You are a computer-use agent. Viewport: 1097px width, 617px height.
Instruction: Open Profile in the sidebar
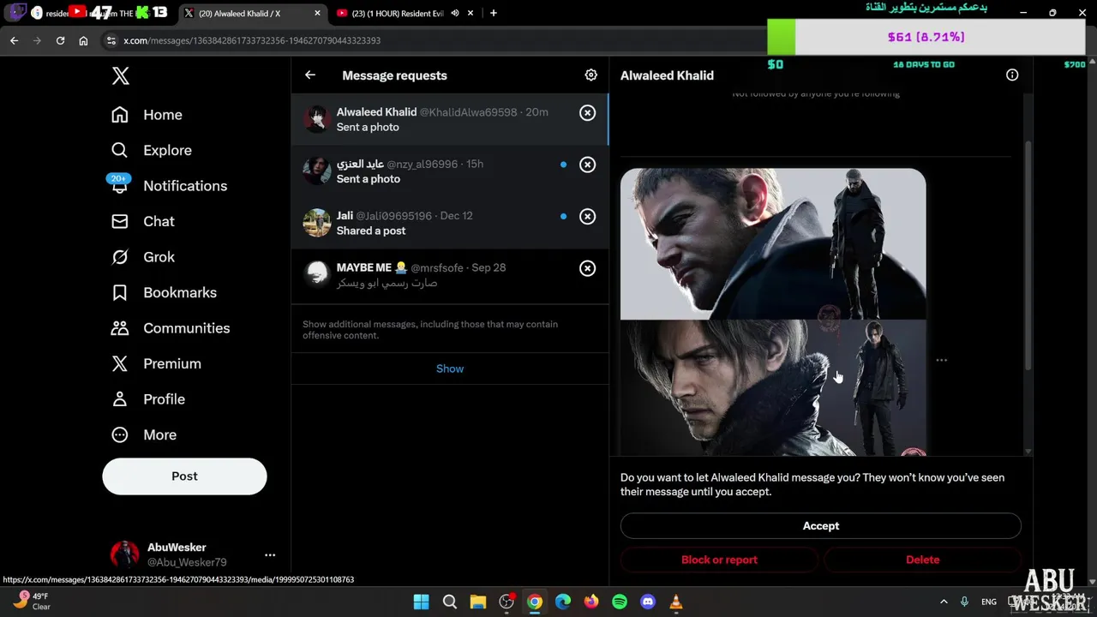coord(148,399)
